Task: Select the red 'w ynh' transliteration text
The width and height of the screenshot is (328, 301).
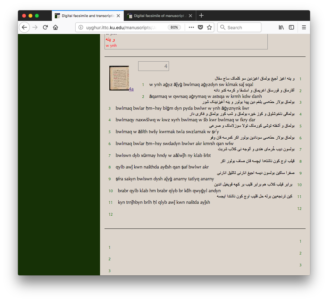Action: (x=111, y=46)
